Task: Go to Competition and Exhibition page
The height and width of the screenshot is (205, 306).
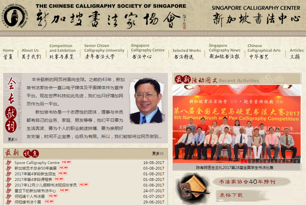Action: (x=62, y=51)
